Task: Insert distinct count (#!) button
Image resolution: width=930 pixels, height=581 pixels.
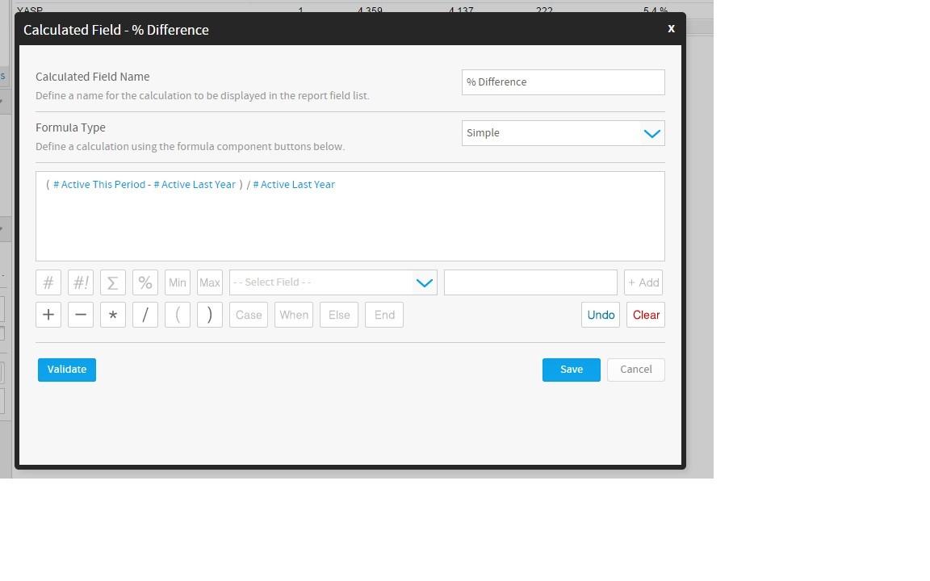Action: (81, 282)
